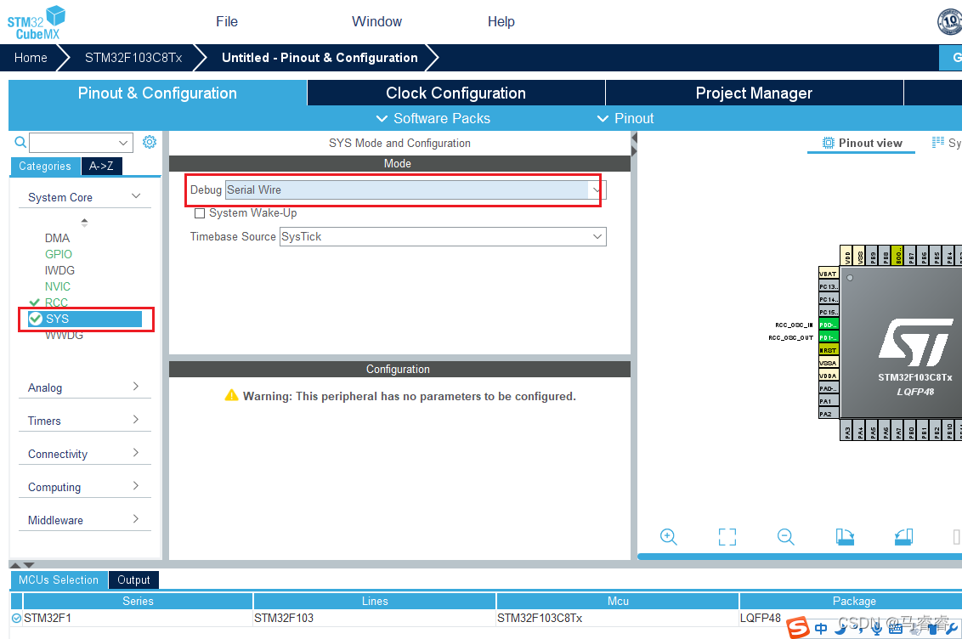
Task: Click the search magnifier icon in peripherals panel
Action: tap(20, 142)
